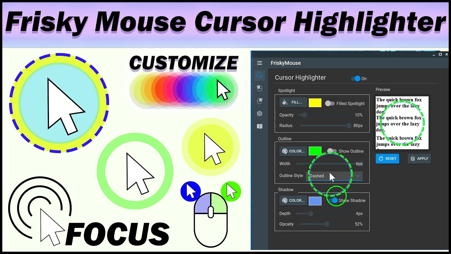Adjust the Spotlight Opacity slider
The width and height of the screenshot is (451, 254).
pyautogui.click(x=324, y=115)
